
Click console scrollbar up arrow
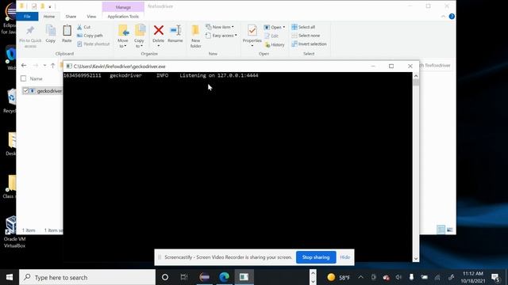(x=416, y=76)
